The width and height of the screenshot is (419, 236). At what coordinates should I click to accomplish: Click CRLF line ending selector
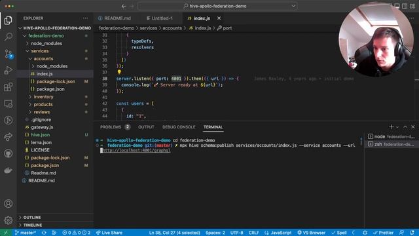pyautogui.click(x=253, y=233)
